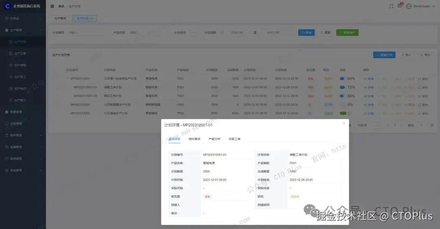Go to pagination page 1

tap(394, 125)
